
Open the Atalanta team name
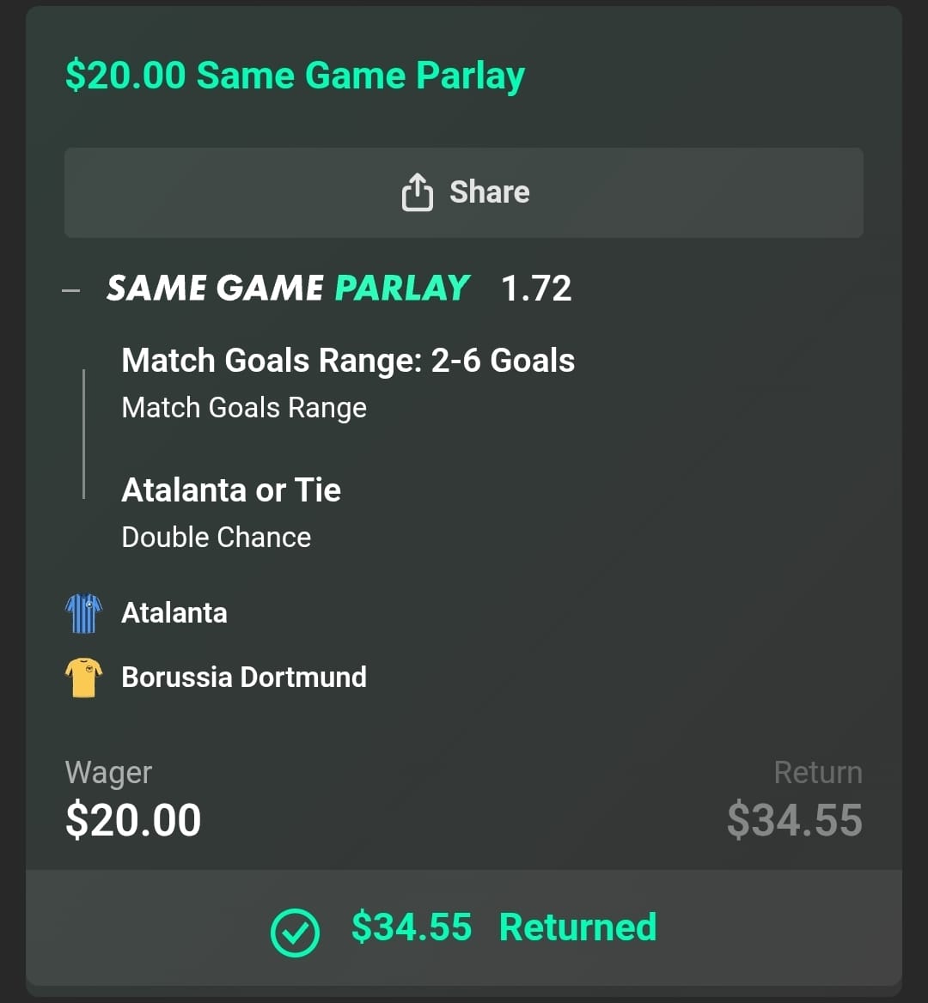(174, 613)
